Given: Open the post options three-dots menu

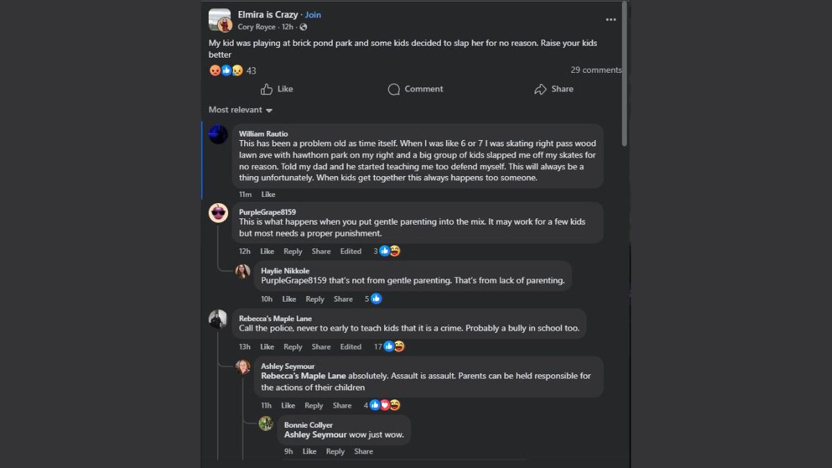Looking at the screenshot, I should click(611, 19).
